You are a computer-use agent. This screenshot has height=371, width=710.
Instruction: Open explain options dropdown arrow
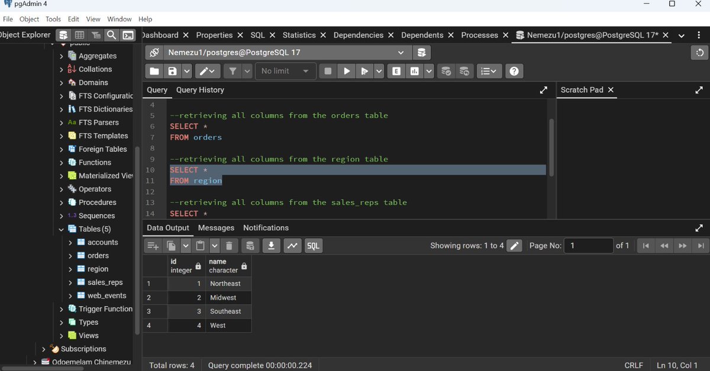click(x=429, y=71)
